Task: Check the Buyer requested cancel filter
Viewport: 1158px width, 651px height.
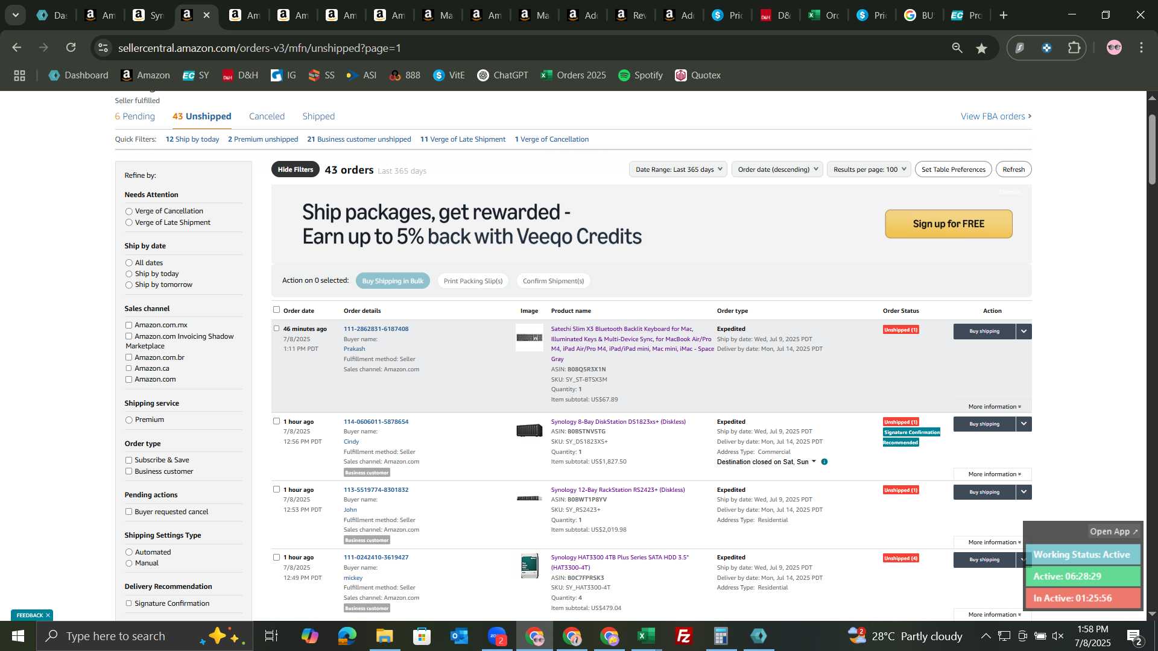Action: point(128,512)
